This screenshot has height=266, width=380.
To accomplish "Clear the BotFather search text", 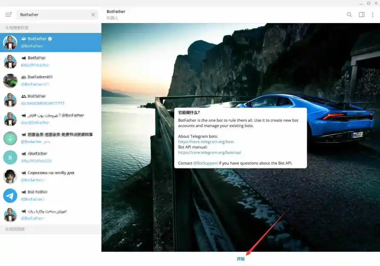I will tap(93, 14).
